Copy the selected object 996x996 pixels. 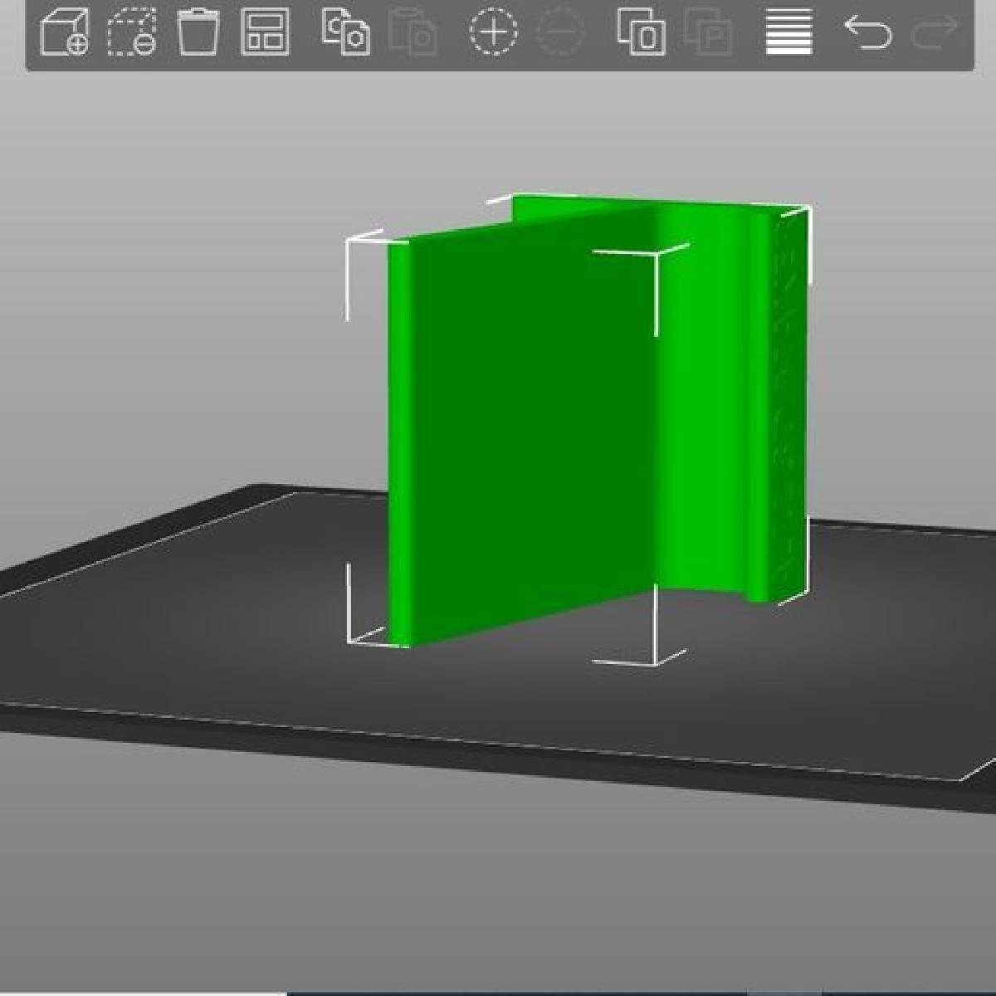[x=345, y=33]
